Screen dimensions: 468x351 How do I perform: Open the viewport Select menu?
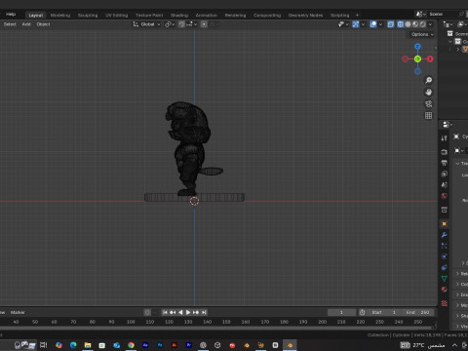[x=10, y=24]
